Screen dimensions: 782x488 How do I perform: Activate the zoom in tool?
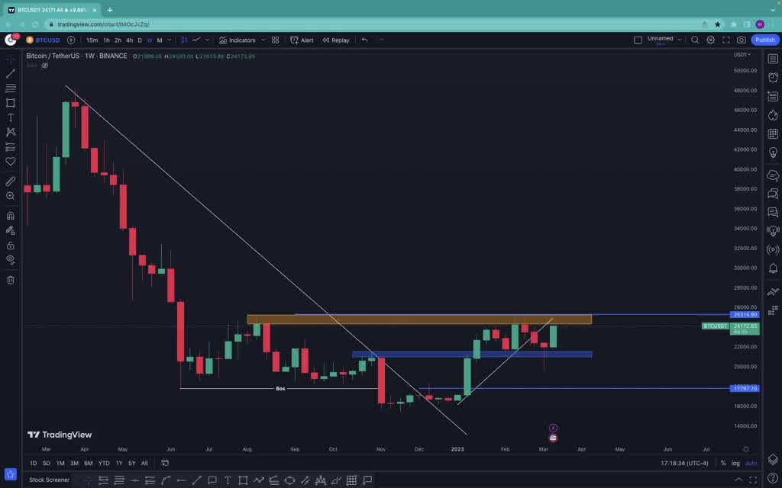11,197
